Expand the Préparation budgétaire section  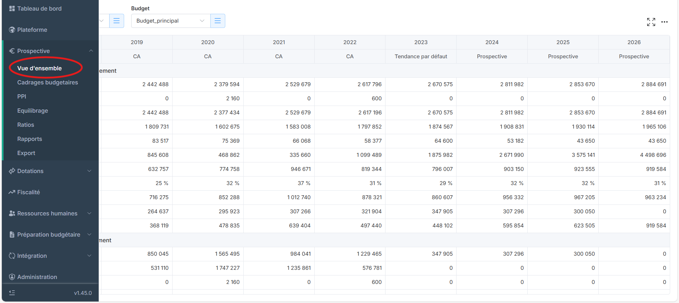pyautogui.click(x=89, y=234)
